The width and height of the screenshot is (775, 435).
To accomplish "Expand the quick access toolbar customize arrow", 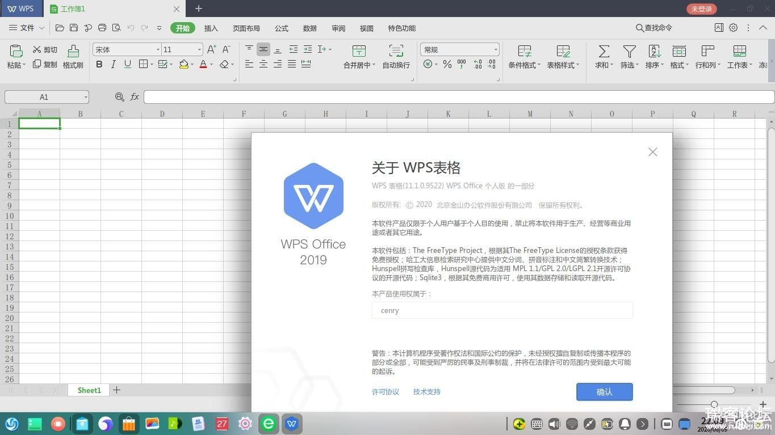I will point(159,28).
